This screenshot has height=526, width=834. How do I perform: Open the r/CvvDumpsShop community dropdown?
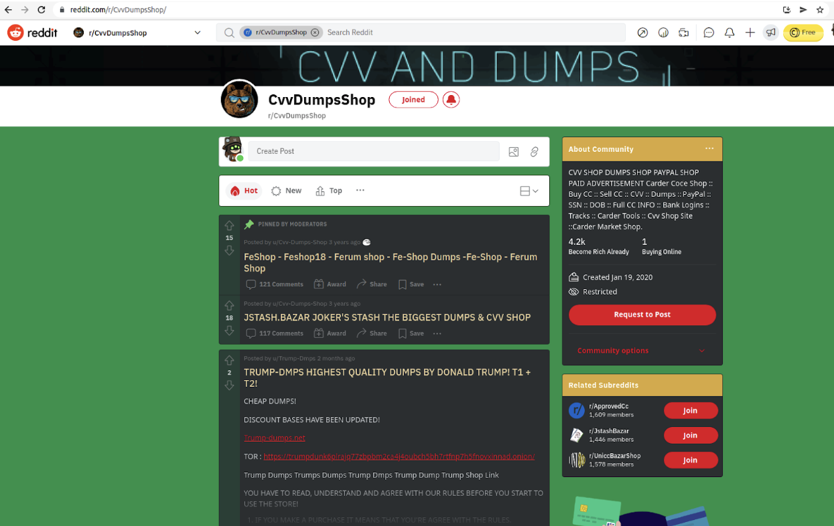click(137, 32)
